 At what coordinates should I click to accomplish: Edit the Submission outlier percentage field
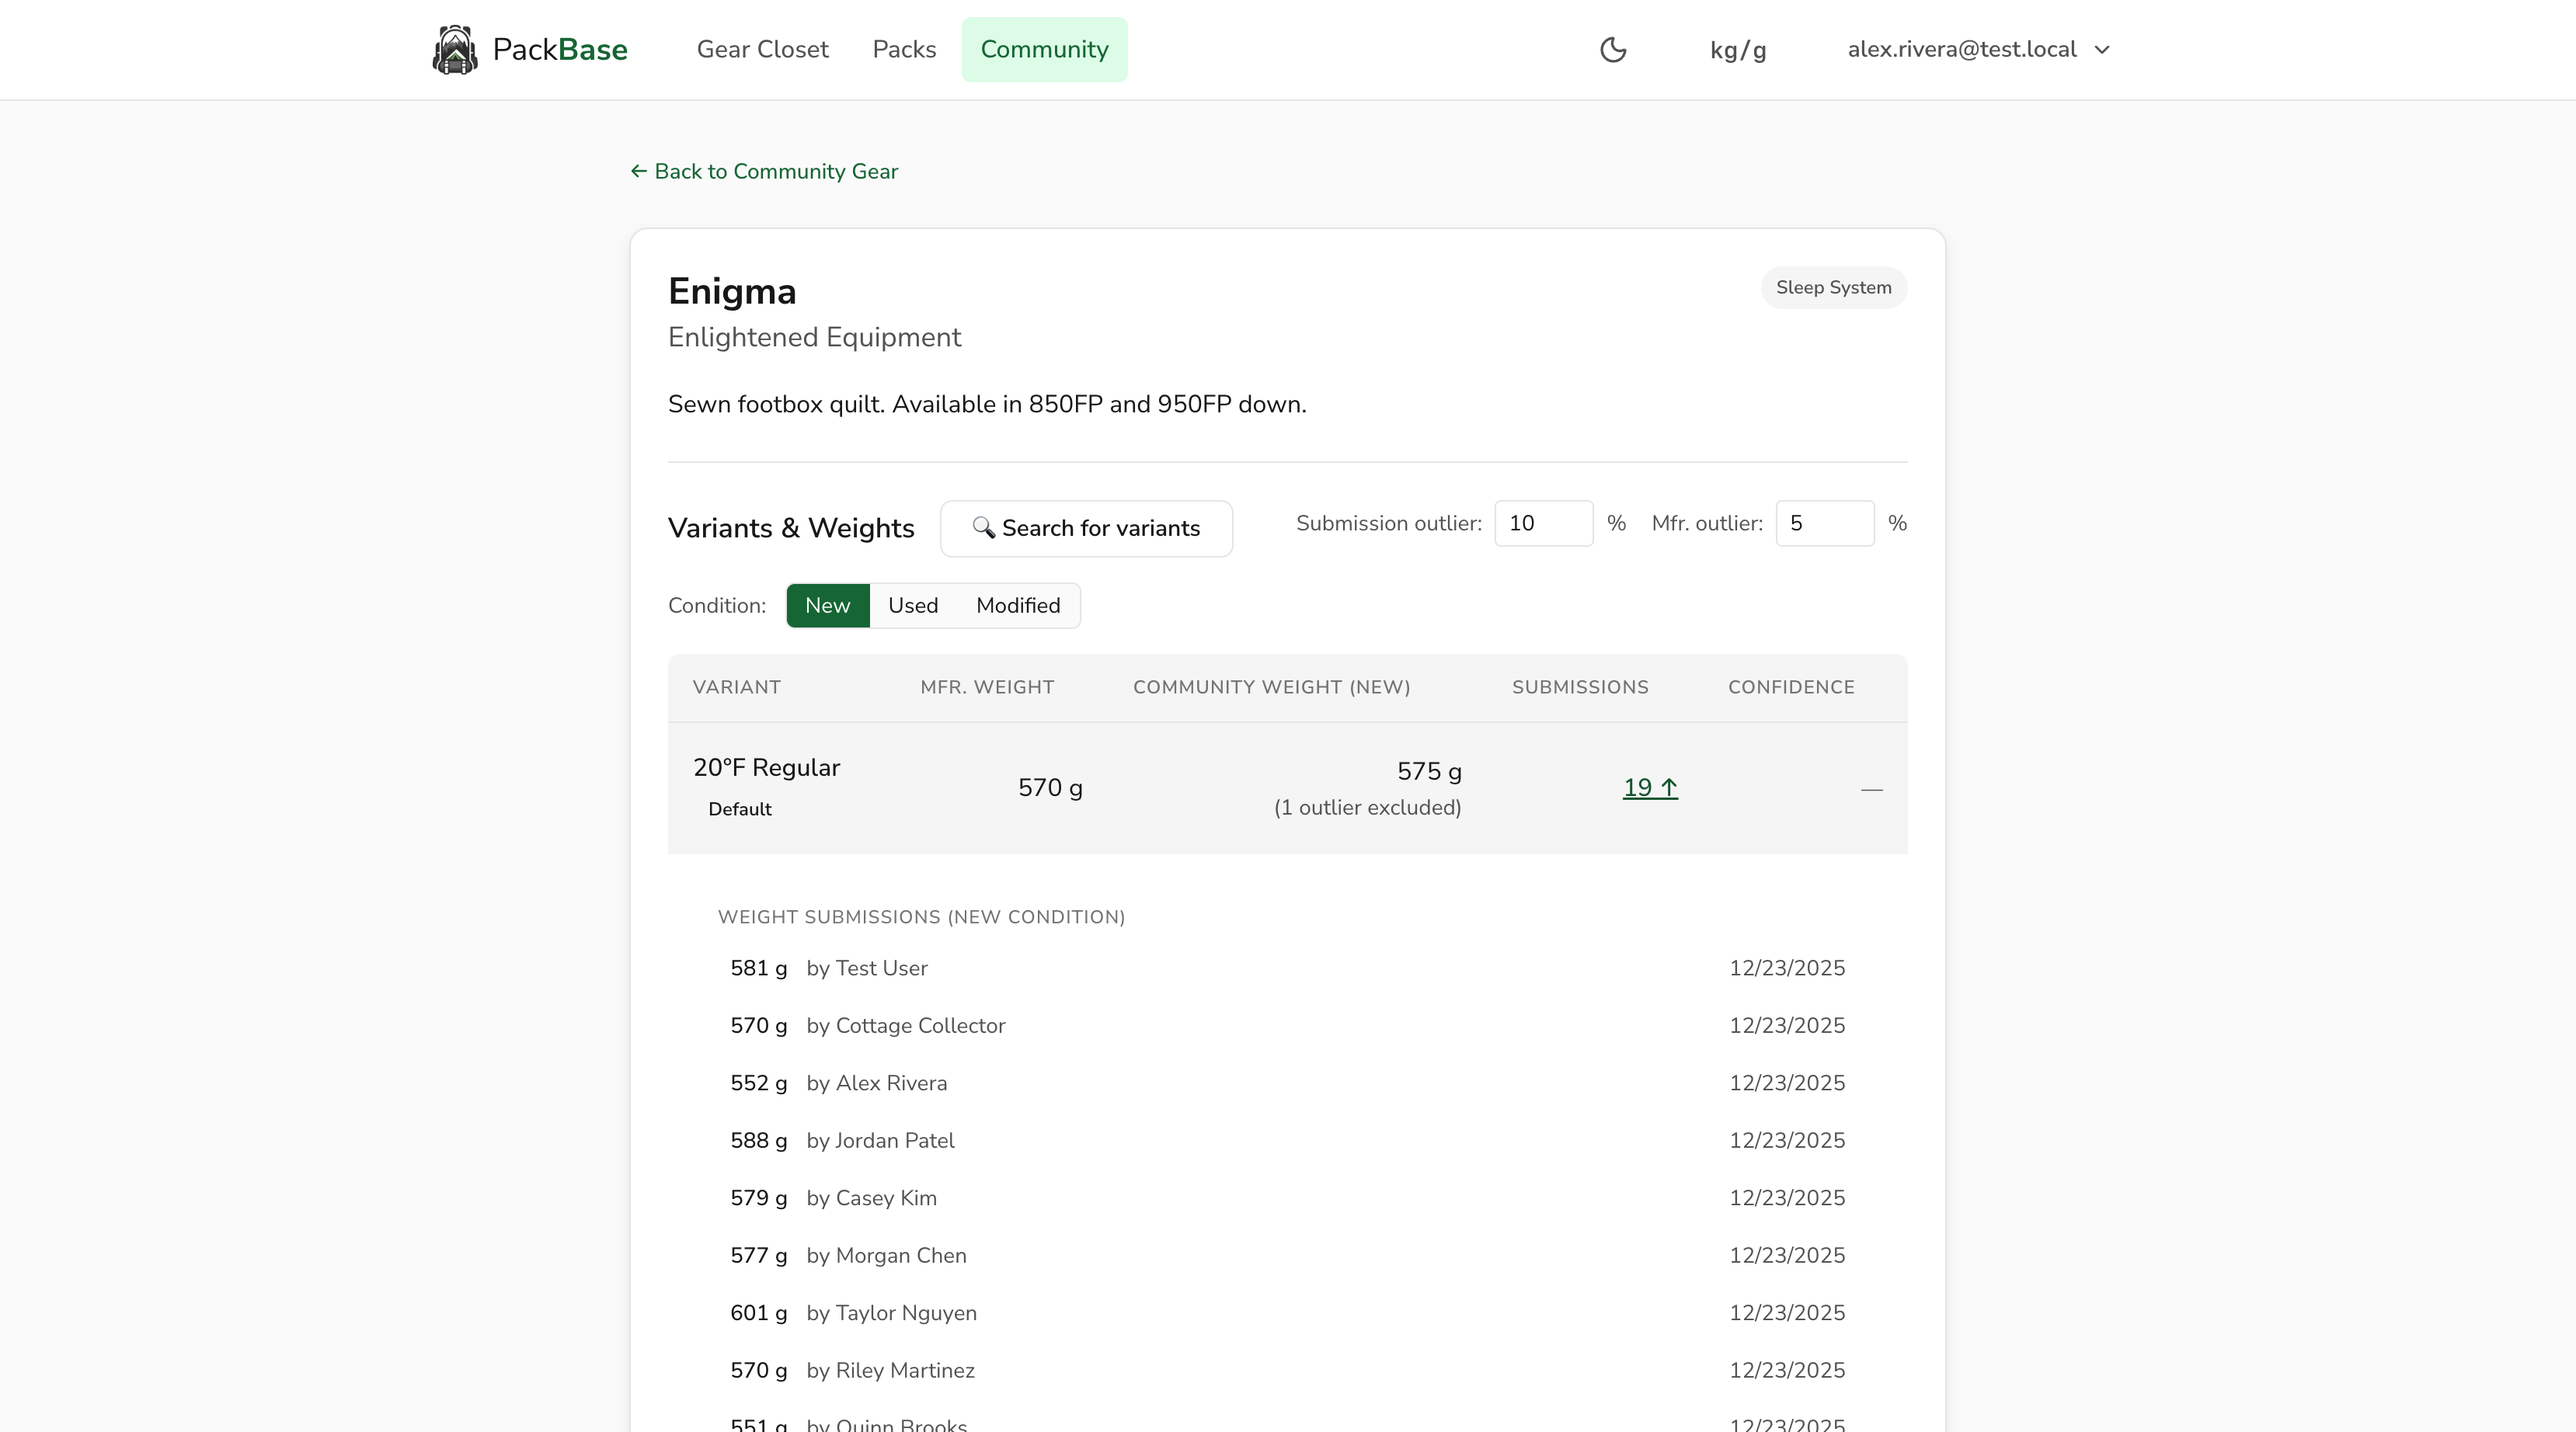tap(1543, 523)
